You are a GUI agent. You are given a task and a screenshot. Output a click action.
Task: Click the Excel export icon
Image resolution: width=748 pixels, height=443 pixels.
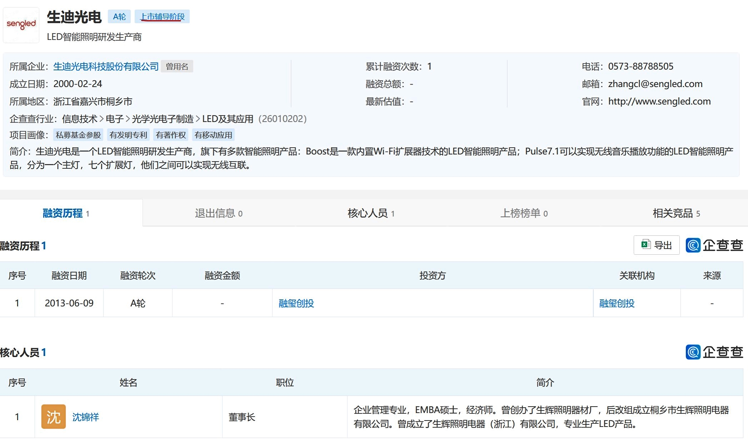pyautogui.click(x=646, y=245)
